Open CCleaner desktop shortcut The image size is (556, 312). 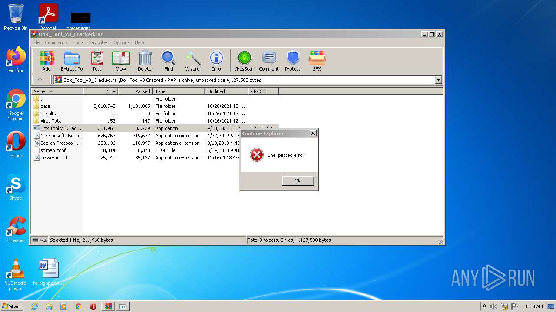(x=16, y=230)
